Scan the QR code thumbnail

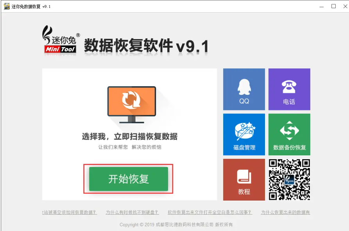[289, 179]
